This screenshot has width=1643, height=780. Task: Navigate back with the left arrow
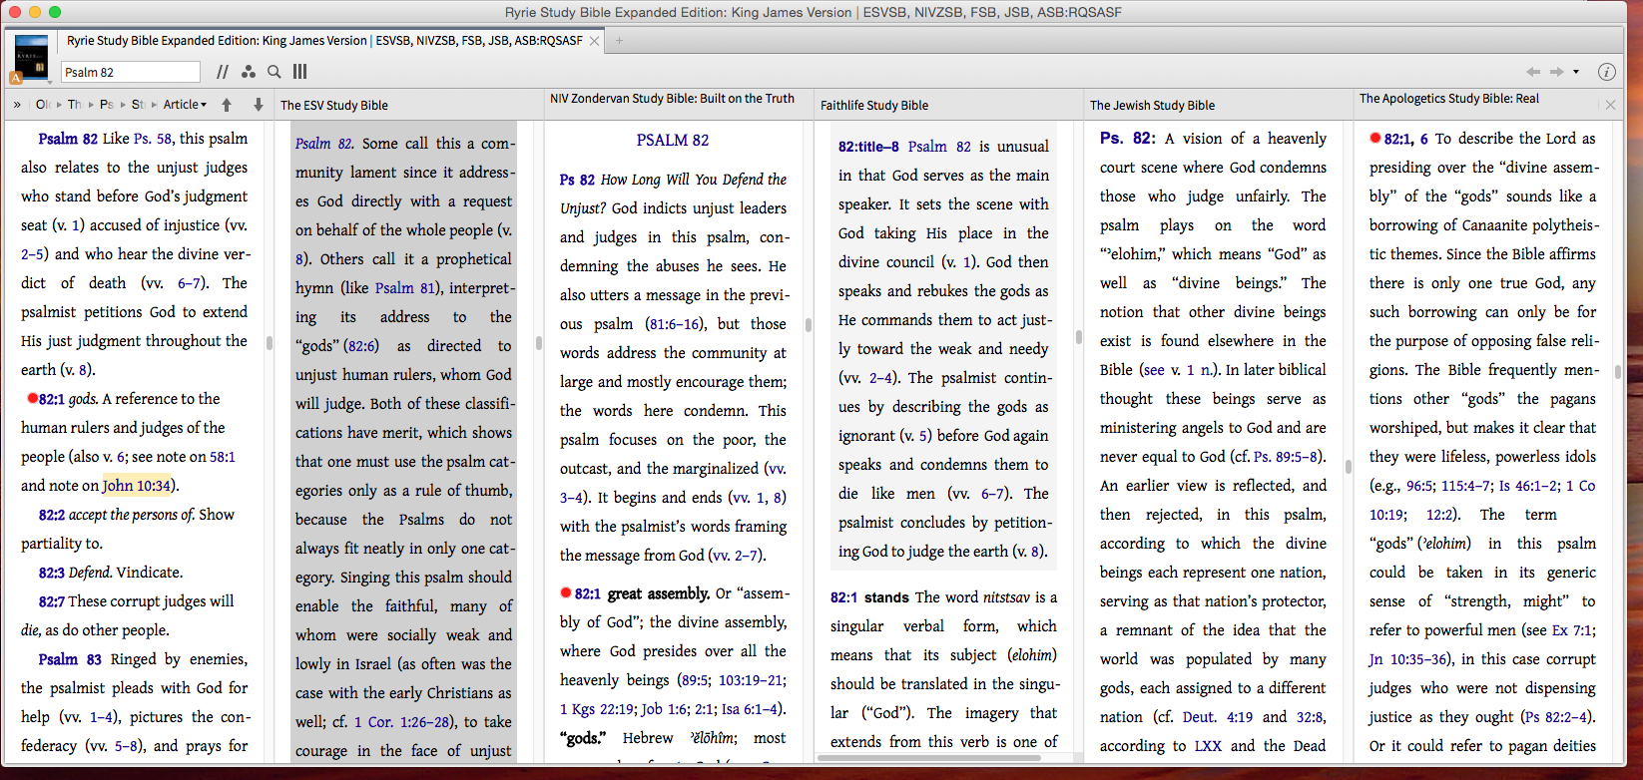(1533, 72)
